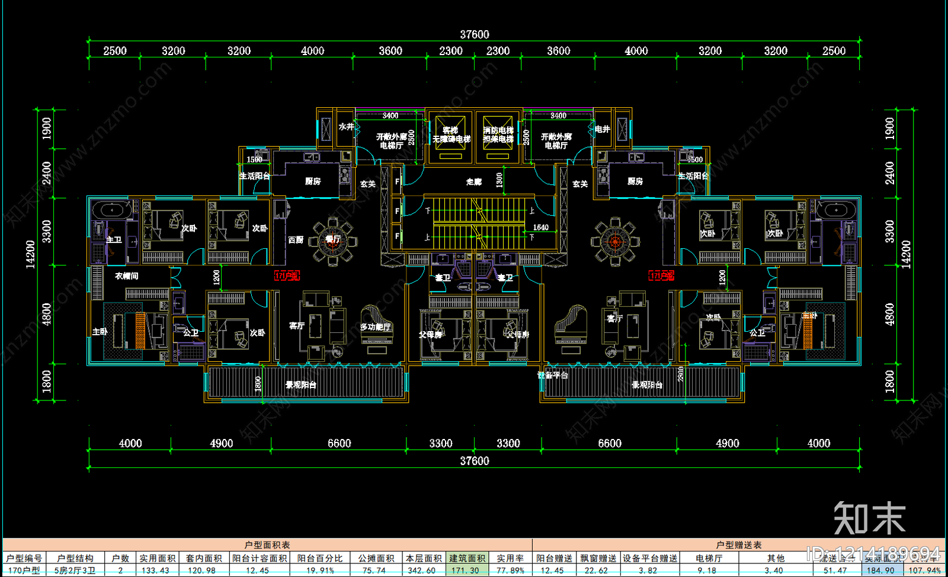This screenshot has width=948, height=577.
Task: Select the 衣帽间 cloakroom label
Action: (127, 276)
